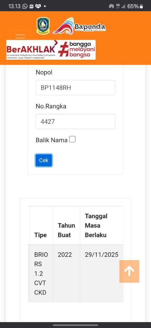151x328 pixels.
Task: Open the hamburger navigation menu
Action: 20,36
